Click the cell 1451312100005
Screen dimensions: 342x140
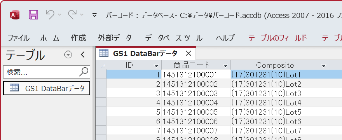196,112
